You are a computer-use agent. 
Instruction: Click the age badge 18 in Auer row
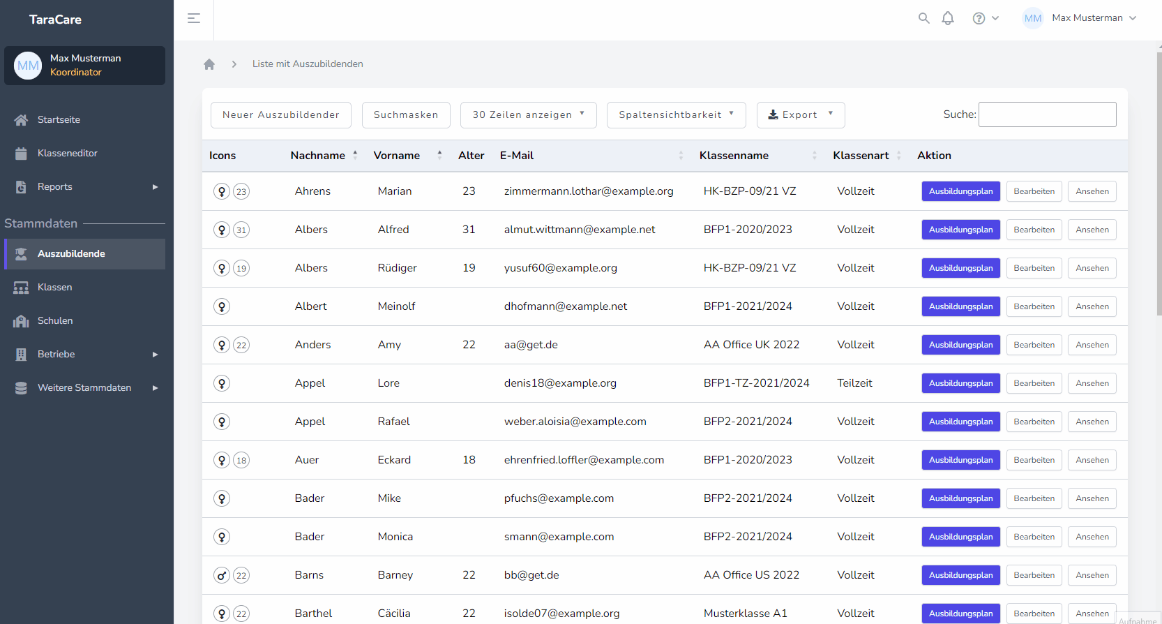pos(241,460)
